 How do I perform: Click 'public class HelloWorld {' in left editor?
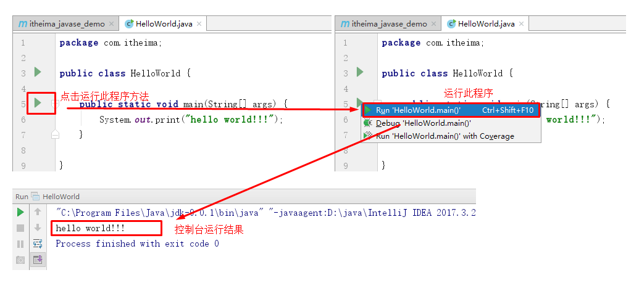(x=125, y=73)
